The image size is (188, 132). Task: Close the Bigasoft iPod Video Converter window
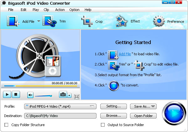pos(179,2)
